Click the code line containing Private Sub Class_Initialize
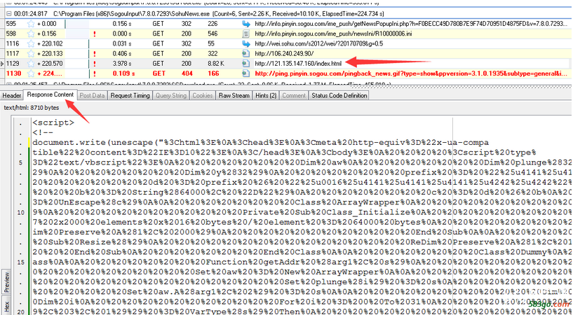The width and height of the screenshot is (573, 315). click(302, 213)
